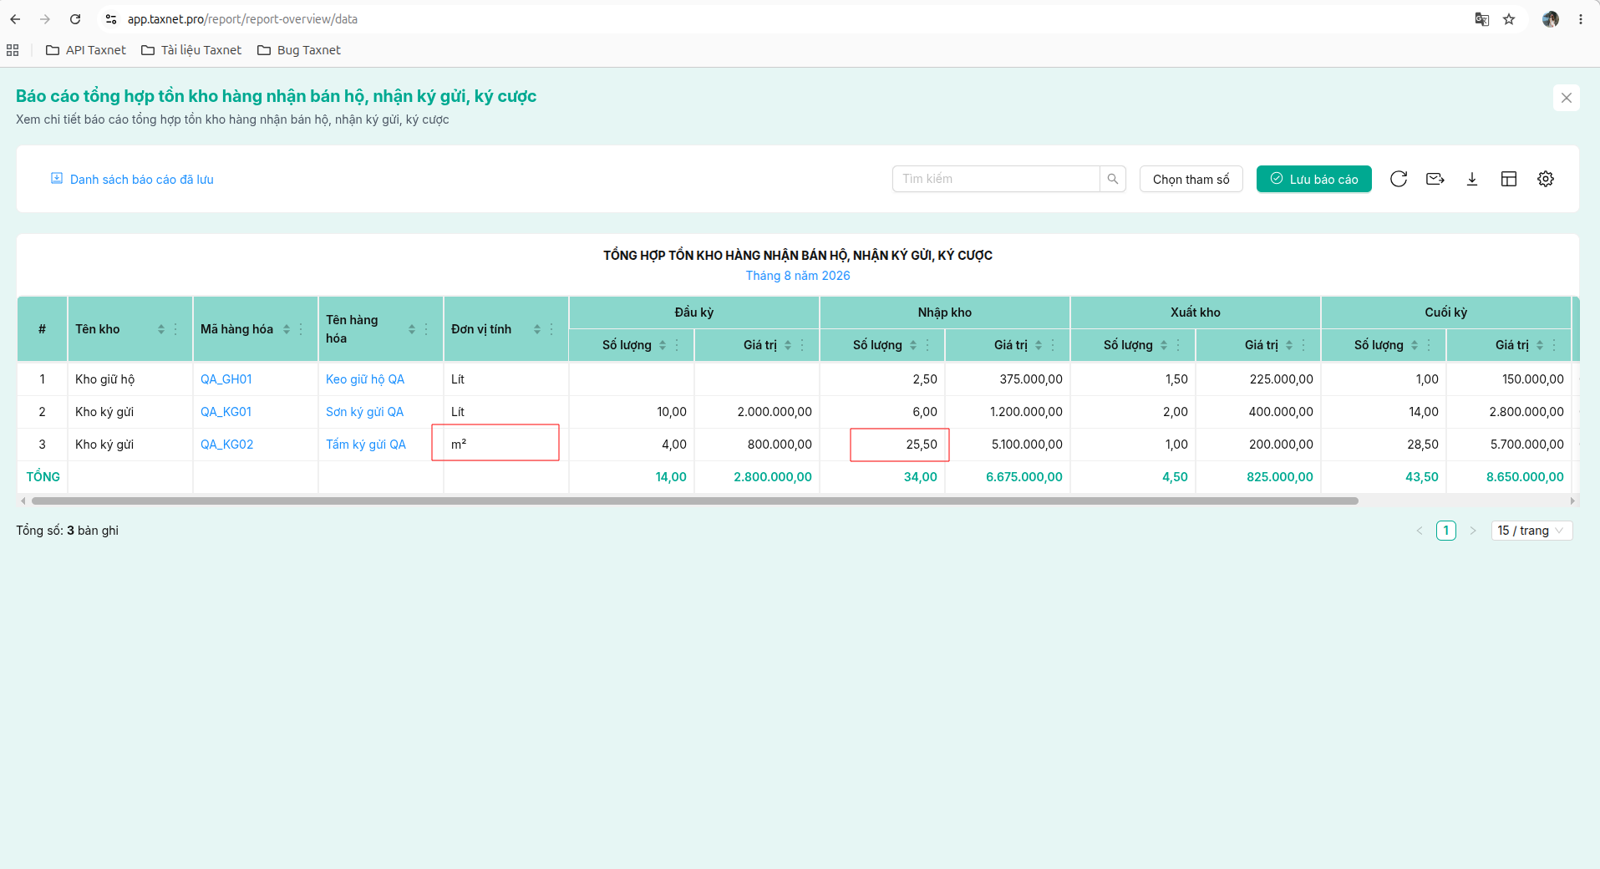The height and width of the screenshot is (869, 1600).
Task: Click the Lưu báo cáo button
Action: pos(1313,179)
